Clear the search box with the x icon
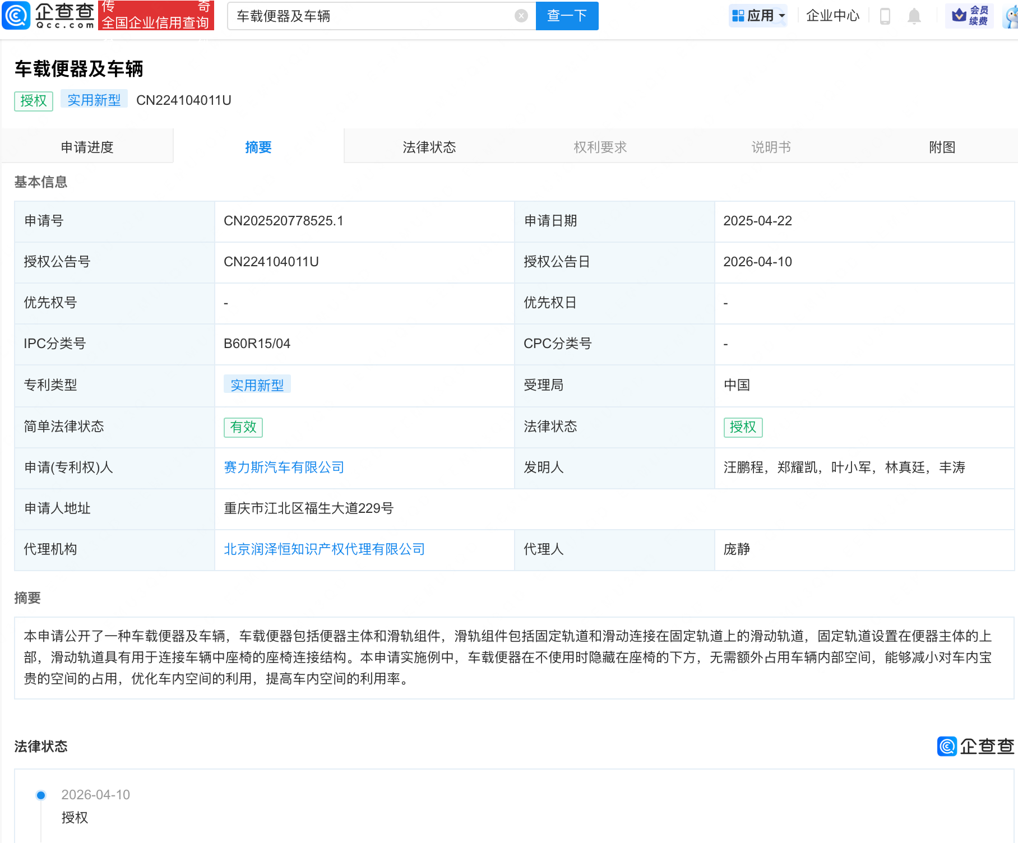The width and height of the screenshot is (1018, 843). pyautogui.click(x=522, y=15)
